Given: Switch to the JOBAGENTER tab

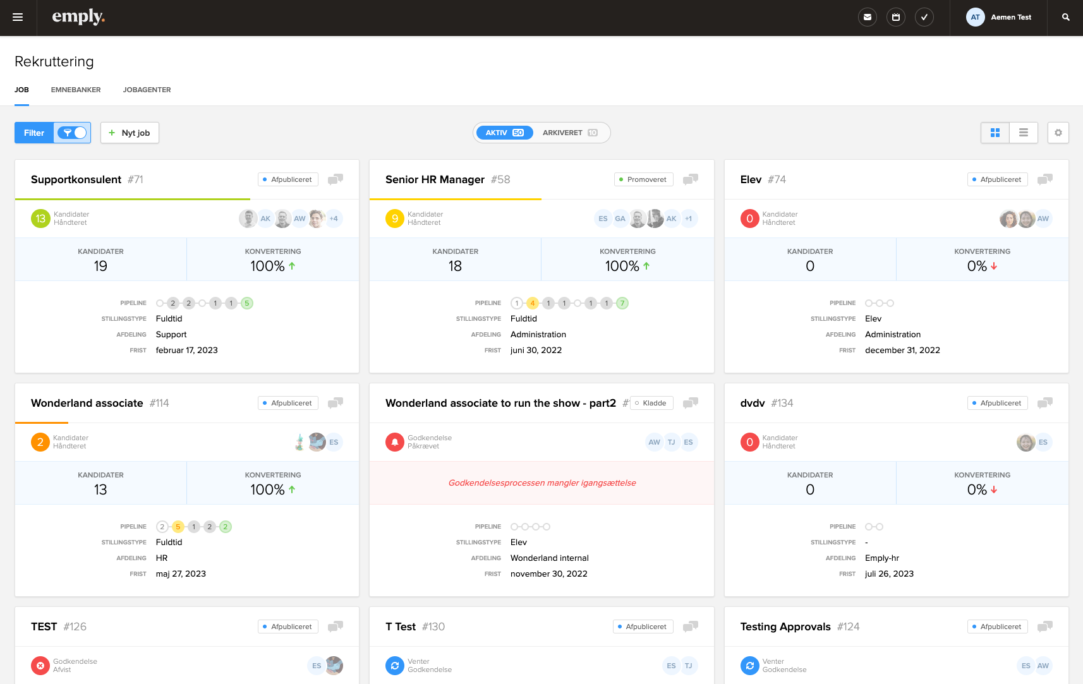Looking at the screenshot, I should [147, 90].
